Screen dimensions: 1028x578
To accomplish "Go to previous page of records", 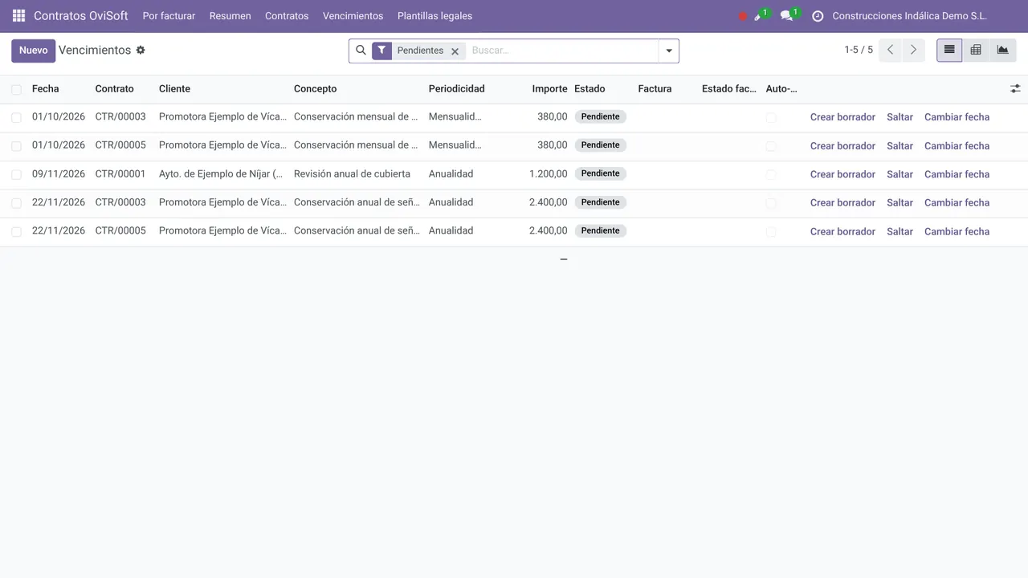I will pyautogui.click(x=890, y=50).
